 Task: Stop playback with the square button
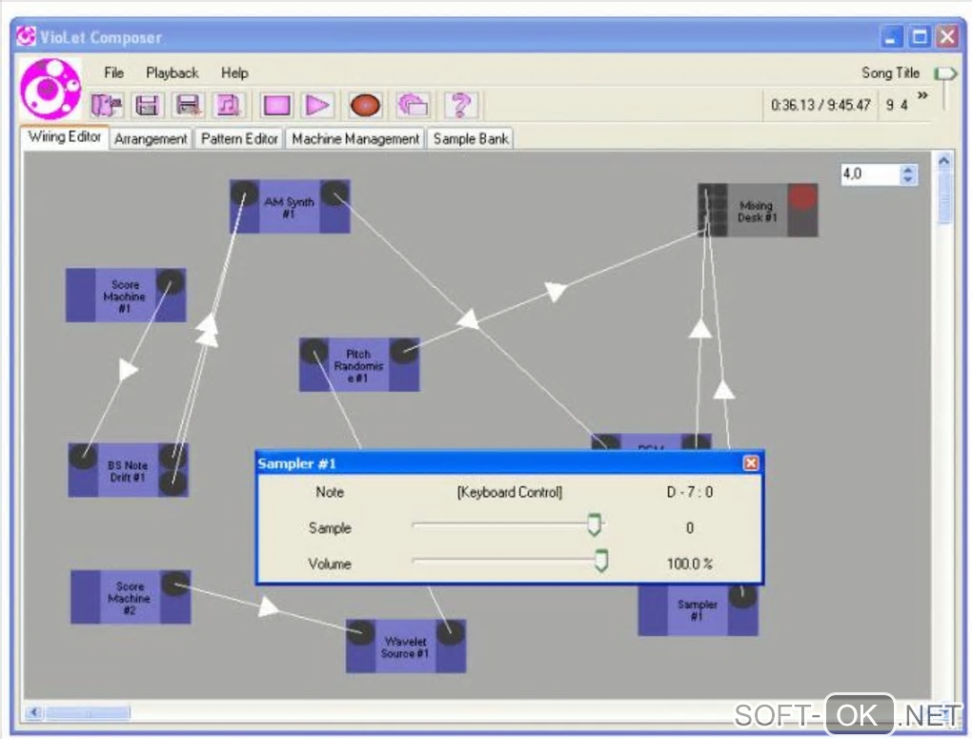[x=276, y=105]
